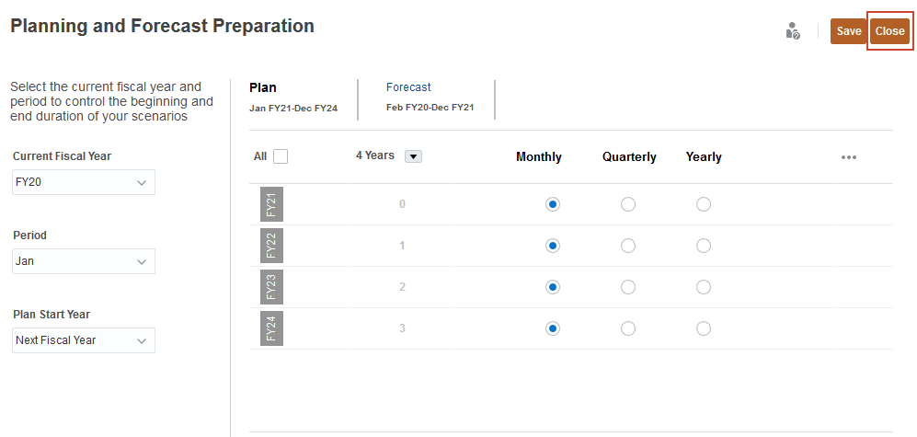The image size is (917, 437).
Task: Select Yearly for FY22
Action: (704, 246)
